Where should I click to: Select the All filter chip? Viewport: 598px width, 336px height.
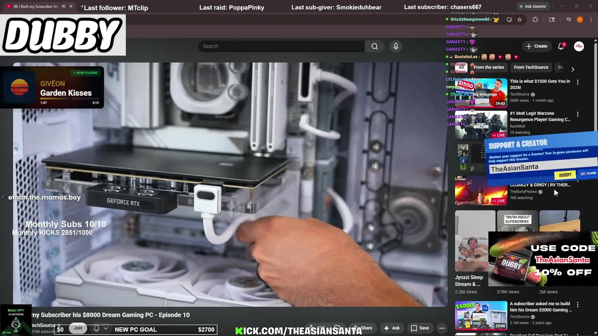tap(461, 67)
